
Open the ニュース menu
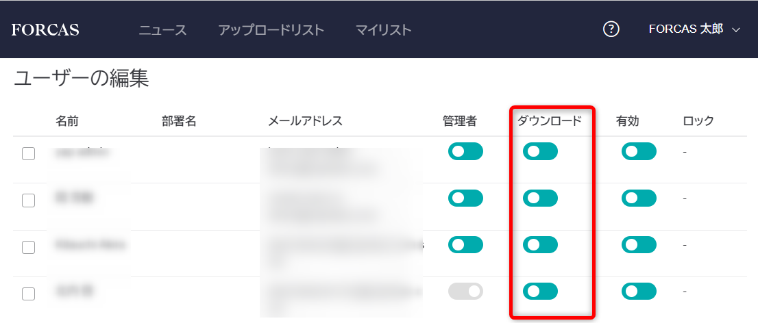162,30
